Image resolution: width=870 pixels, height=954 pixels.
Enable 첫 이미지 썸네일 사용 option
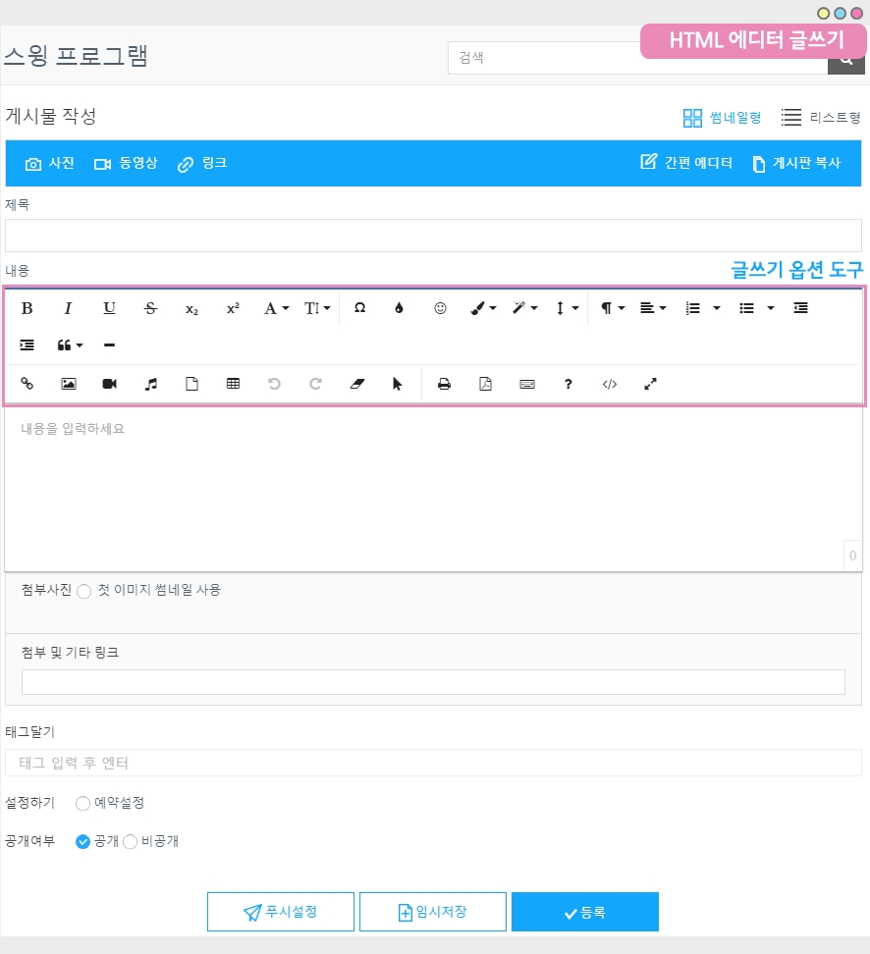coord(84,591)
